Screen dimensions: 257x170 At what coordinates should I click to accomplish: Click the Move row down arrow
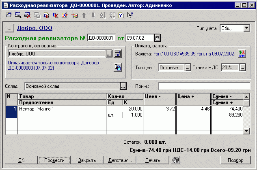pyautogui.click(x=93, y=15)
